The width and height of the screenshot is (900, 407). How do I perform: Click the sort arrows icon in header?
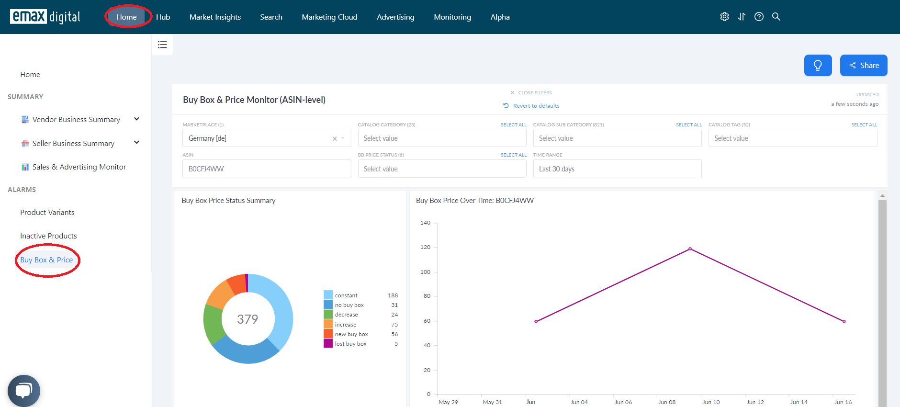(x=742, y=17)
